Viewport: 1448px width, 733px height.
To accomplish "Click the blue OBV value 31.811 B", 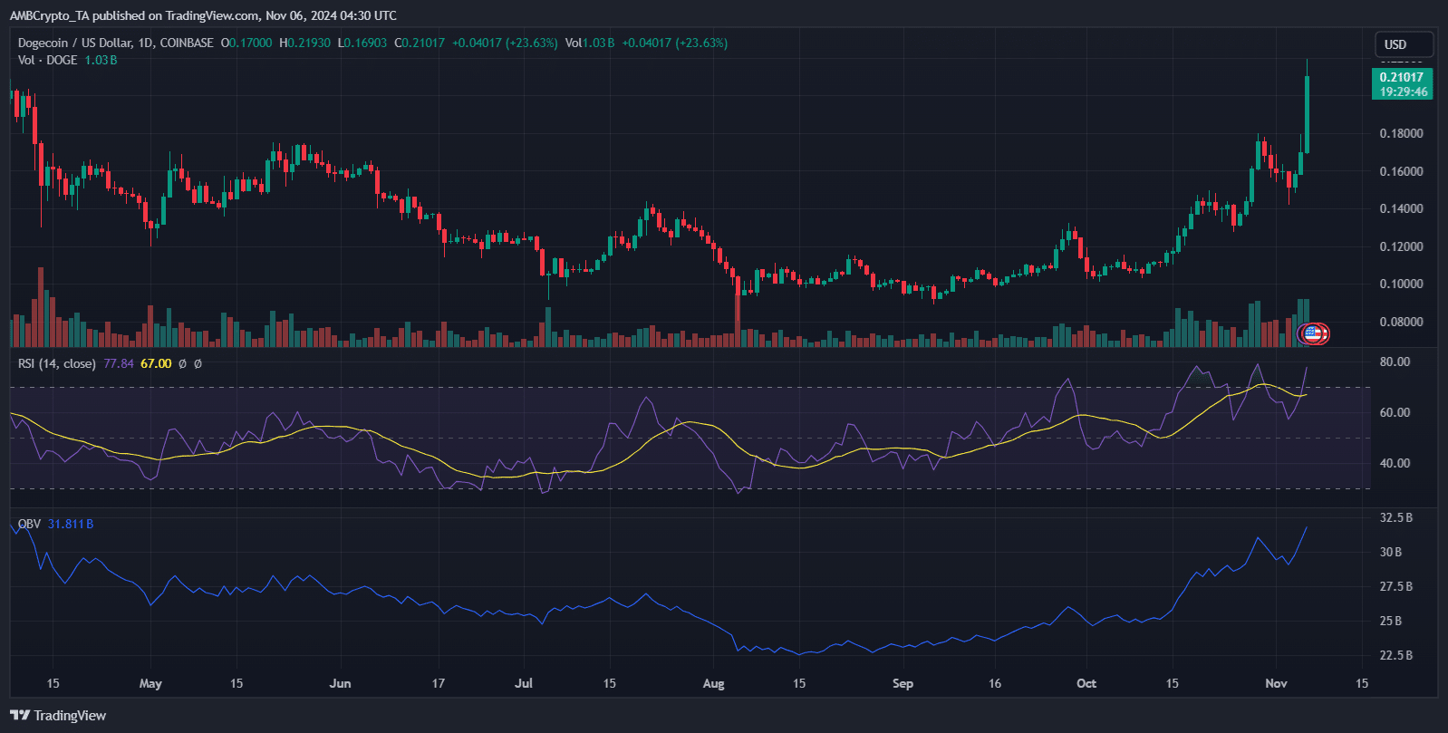I will 71,524.
